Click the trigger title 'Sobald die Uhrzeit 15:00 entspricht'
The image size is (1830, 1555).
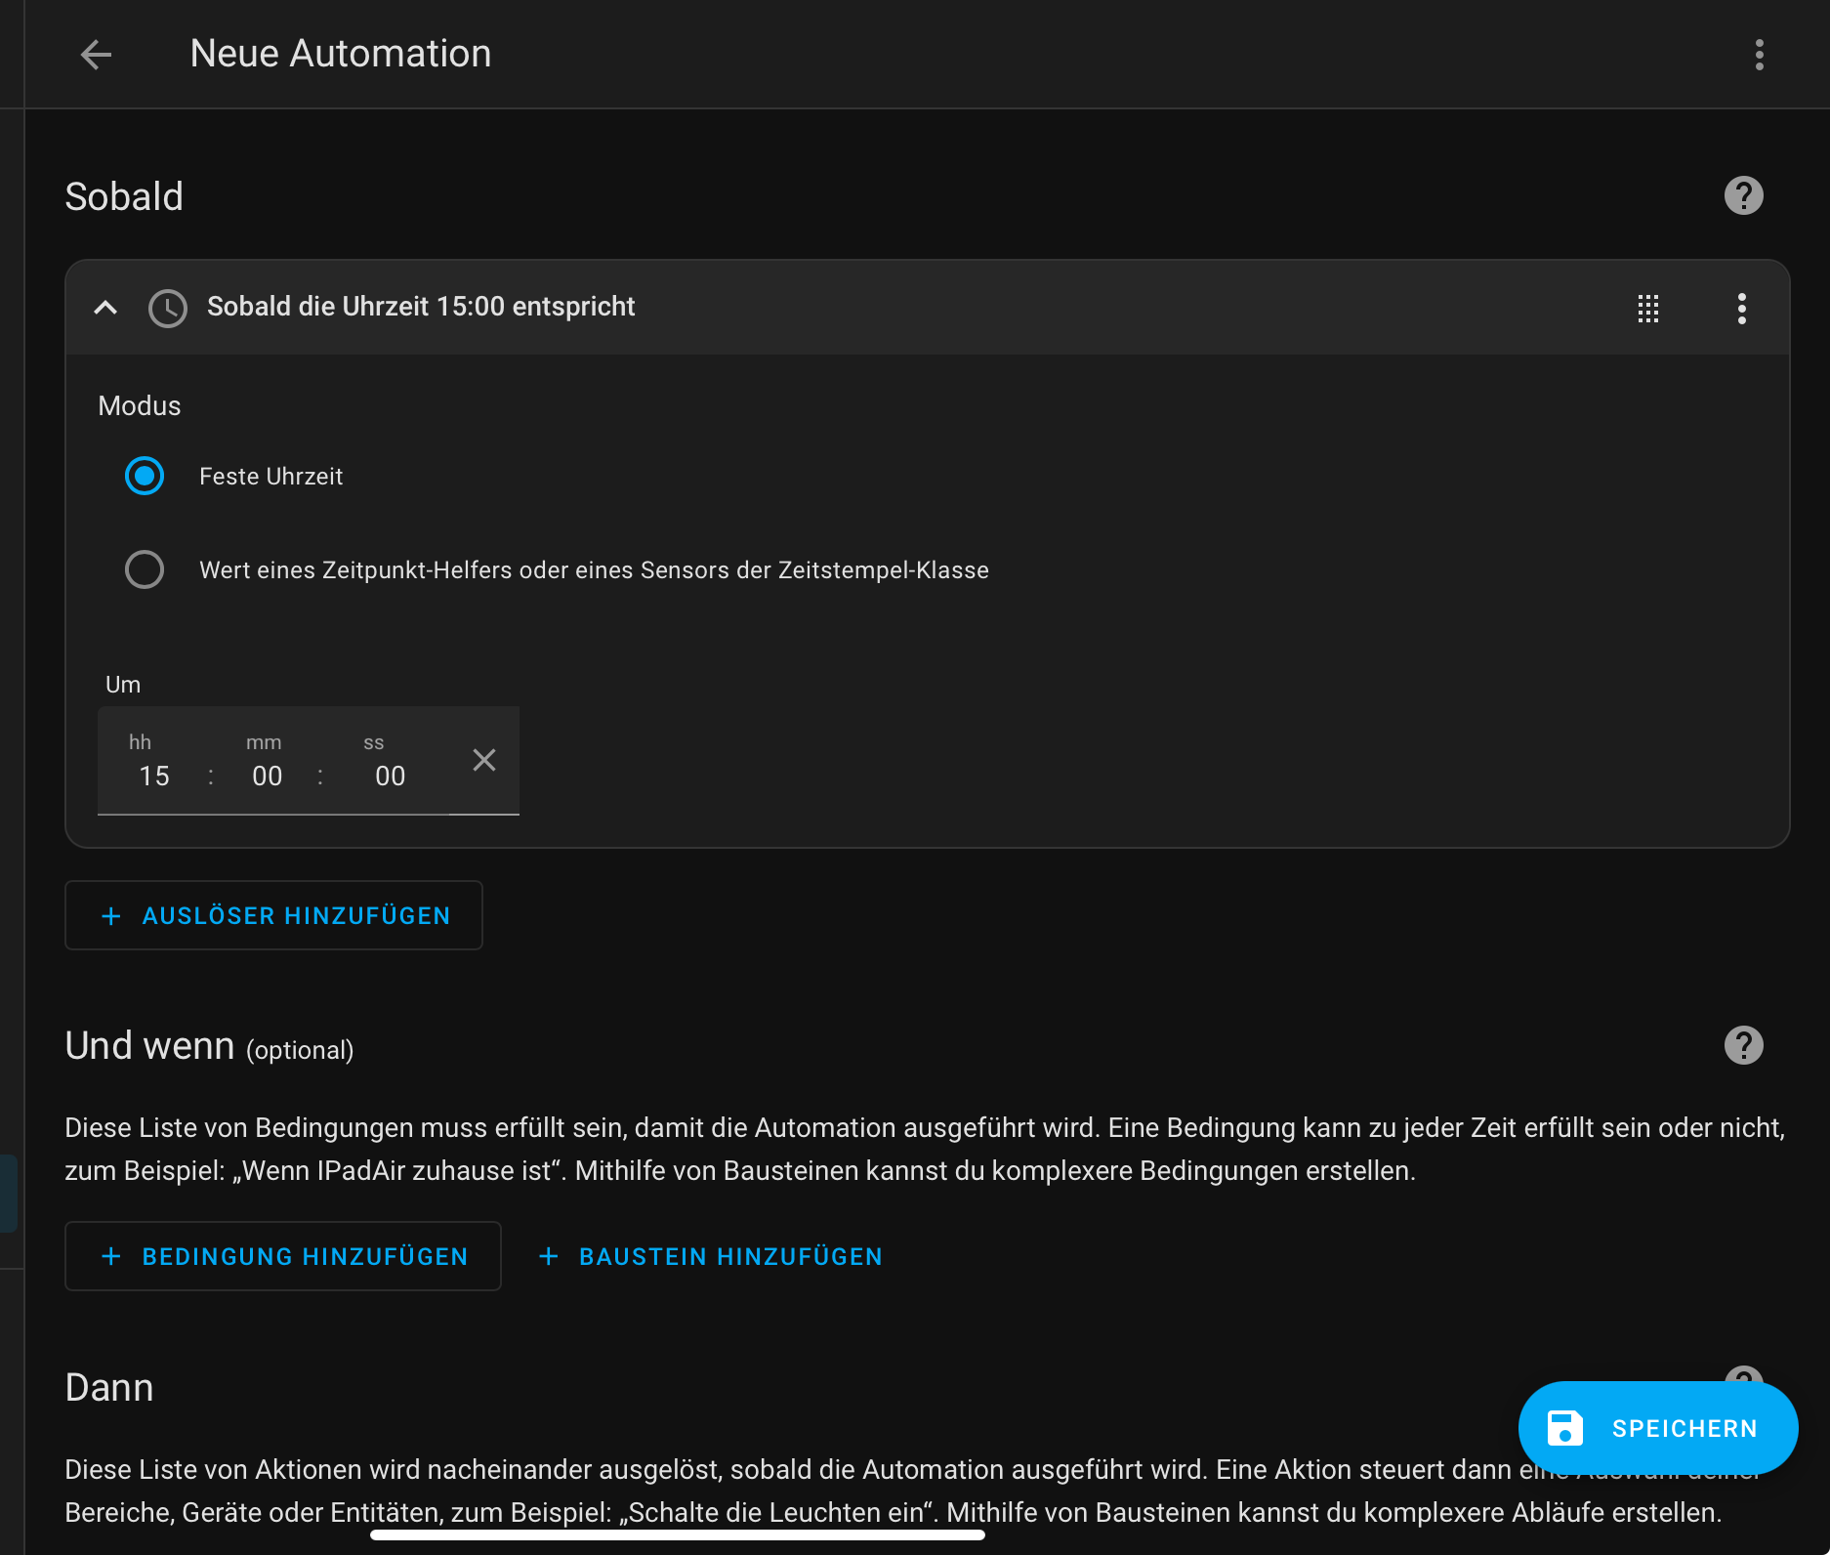coord(421,307)
